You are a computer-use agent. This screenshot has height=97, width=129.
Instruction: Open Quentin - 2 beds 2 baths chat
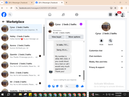21,56
